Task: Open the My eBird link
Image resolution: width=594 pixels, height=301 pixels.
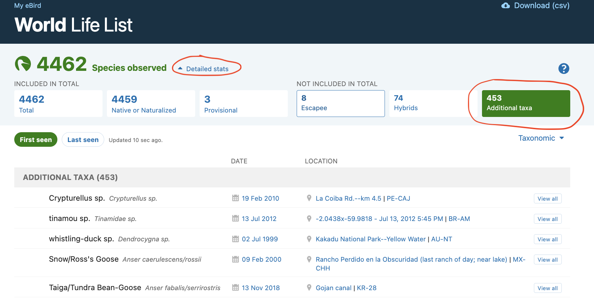Action: click(27, 6)
